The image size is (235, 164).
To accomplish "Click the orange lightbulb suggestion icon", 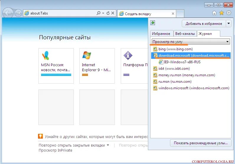I will pos(40,136).
